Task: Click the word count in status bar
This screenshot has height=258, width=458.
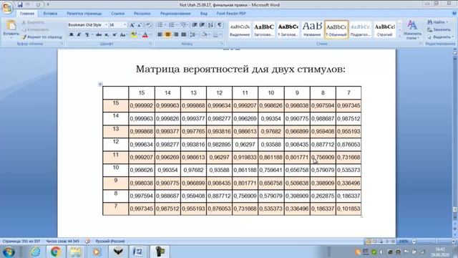Action: coord(62,242)
